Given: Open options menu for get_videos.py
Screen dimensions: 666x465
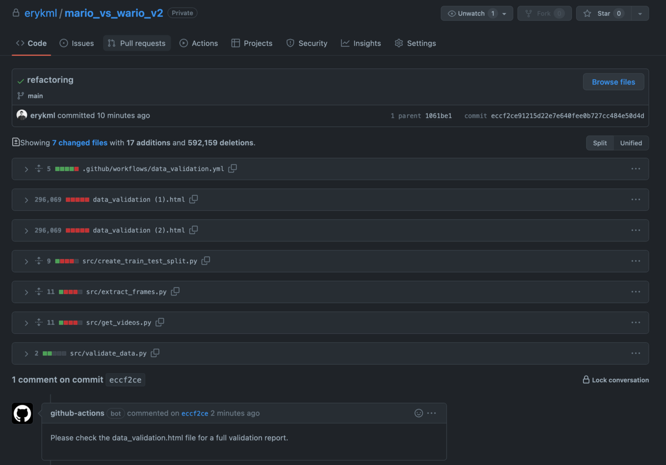Looking at the screenshot, I should click(x=636, y=323).
